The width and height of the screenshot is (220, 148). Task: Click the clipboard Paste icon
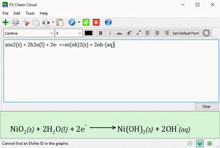[60, 22]
